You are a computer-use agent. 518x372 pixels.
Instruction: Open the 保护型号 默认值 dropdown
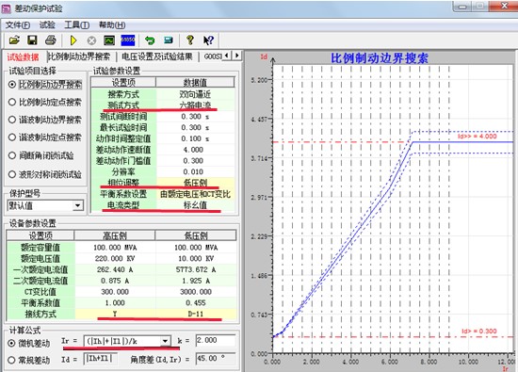coord(78,205)
